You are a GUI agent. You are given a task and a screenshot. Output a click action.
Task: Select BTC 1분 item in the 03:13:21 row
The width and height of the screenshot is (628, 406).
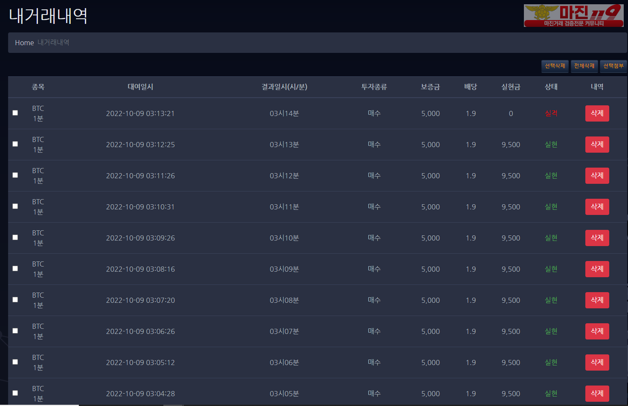tap(38, 113)
